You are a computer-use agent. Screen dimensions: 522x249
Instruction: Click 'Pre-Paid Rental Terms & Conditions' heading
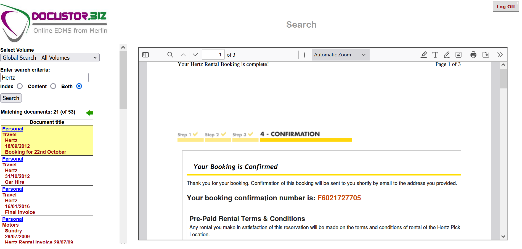[x=247, y=219]
